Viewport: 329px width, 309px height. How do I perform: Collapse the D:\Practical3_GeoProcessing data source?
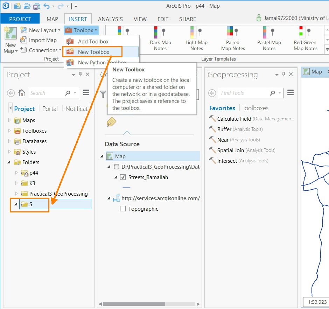109,167
